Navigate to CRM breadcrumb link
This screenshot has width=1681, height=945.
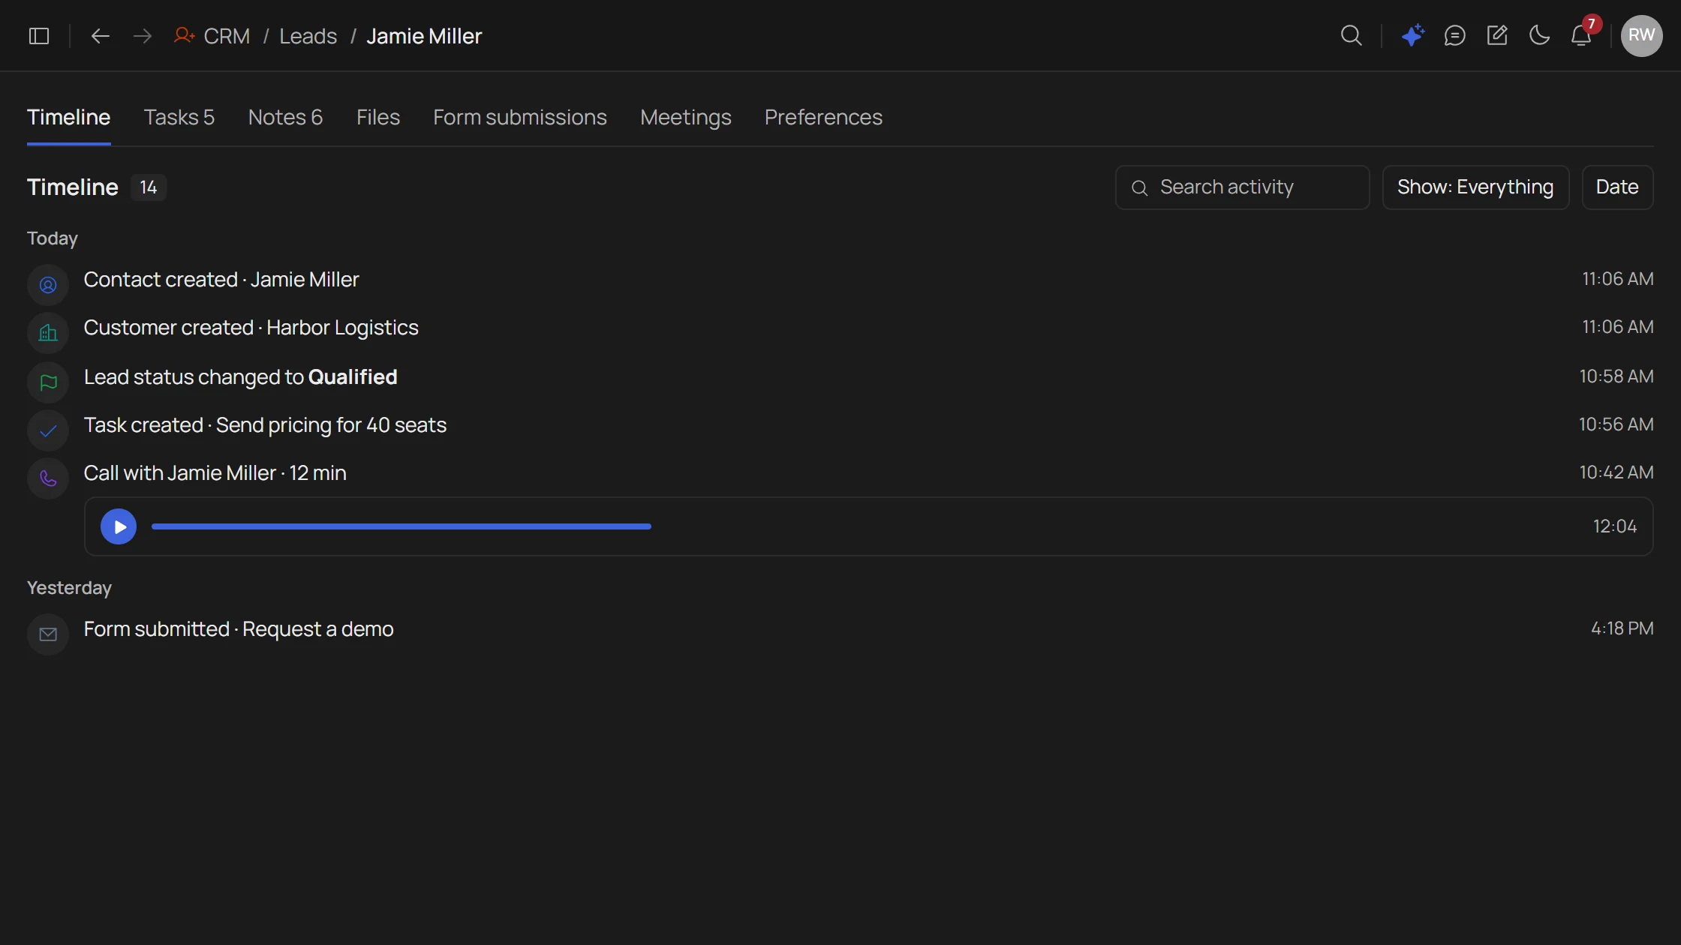227,36
